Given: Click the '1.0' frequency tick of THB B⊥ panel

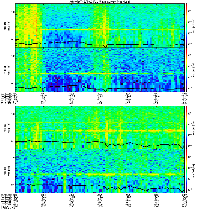Looking at the screenshot, I should click(13, 12).
